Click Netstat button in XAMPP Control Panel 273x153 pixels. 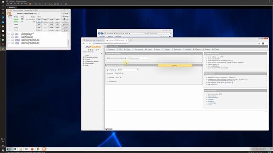[66, 16]
